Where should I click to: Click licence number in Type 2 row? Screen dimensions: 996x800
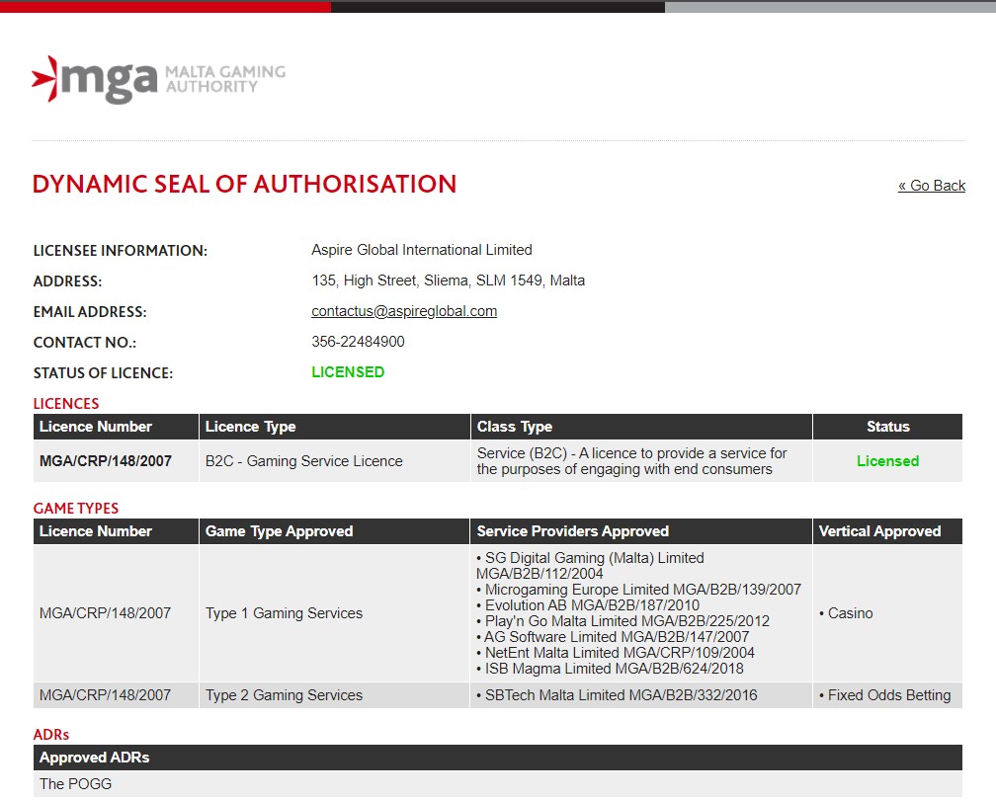(105, 695)
